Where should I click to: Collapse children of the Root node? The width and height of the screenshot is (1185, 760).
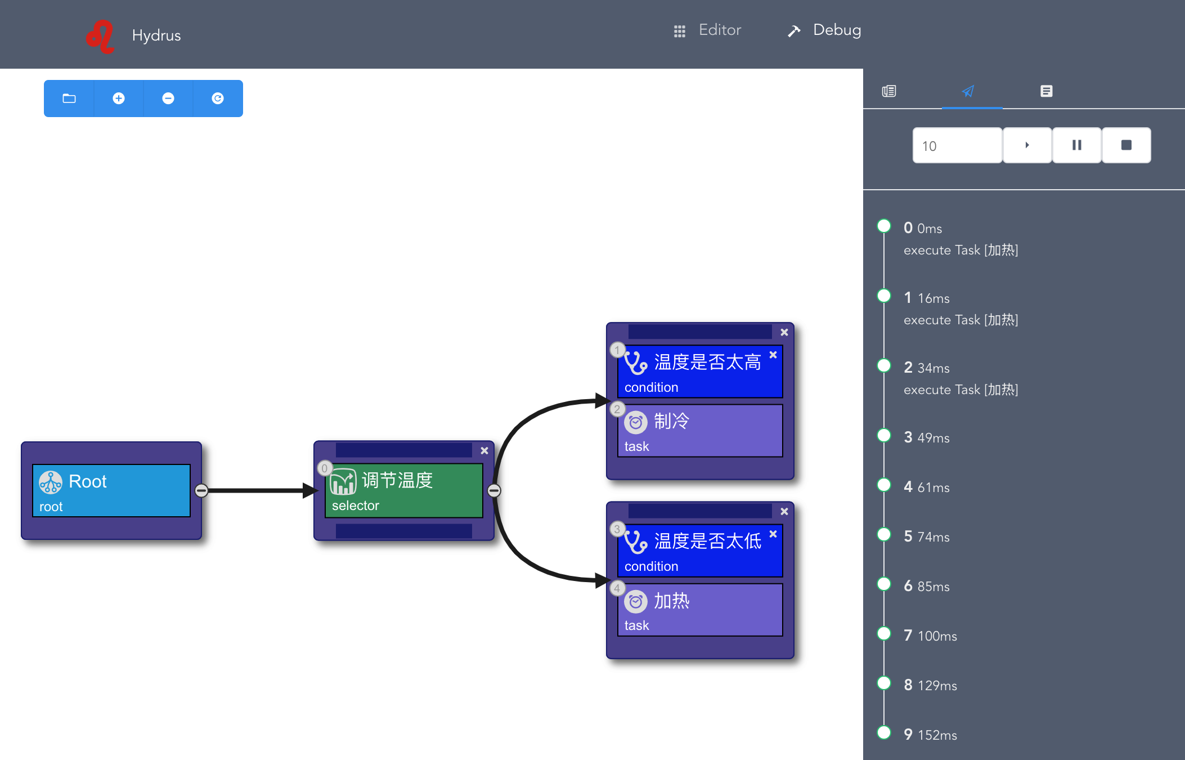click(201, 490)
